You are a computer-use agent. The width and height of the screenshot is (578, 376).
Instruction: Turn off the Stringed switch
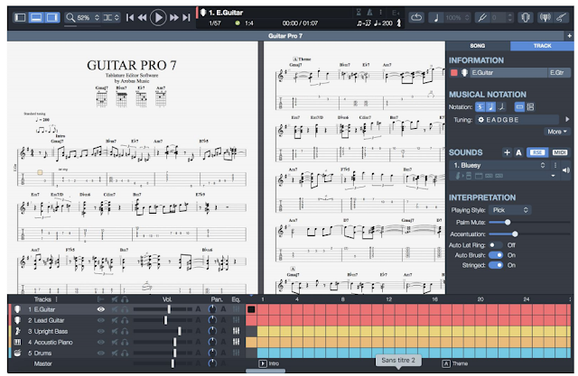pyautogui.click(x=496, y=265)
